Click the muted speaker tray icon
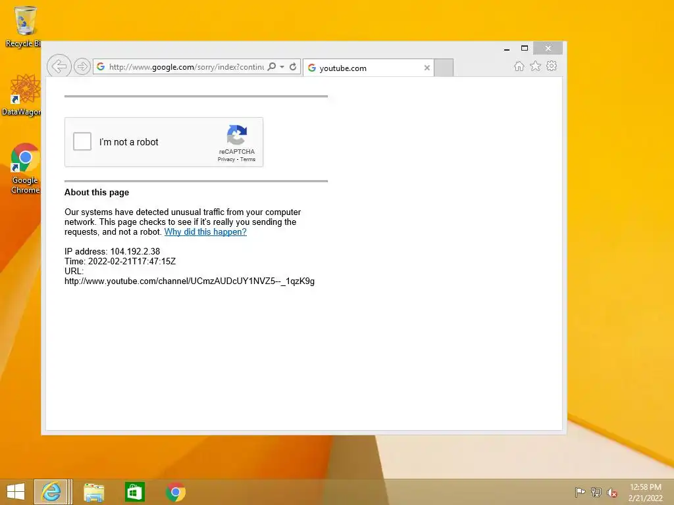Image resolution: width=674 pixels, height=505 pixels. tap(611, 492)
